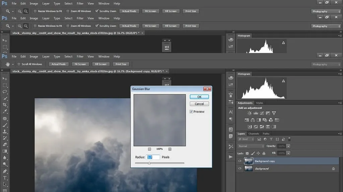Click the Lock all padlock icon
The image size is (343, 192).
tap(264, 153)
